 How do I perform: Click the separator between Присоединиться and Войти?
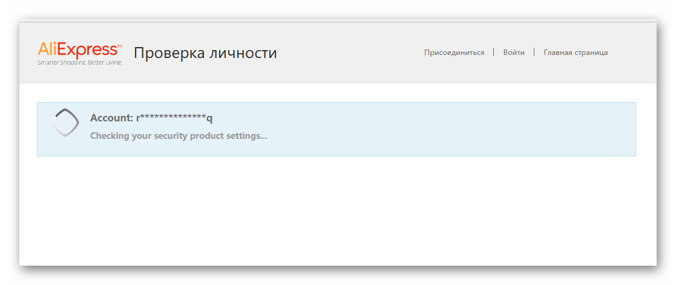coord(494,53)
